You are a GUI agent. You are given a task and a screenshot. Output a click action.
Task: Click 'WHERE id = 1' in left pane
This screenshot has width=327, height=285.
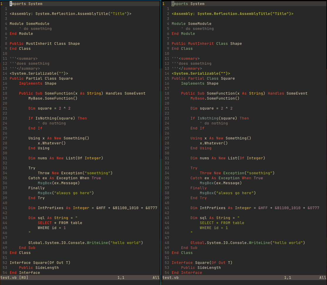point(52,228)
